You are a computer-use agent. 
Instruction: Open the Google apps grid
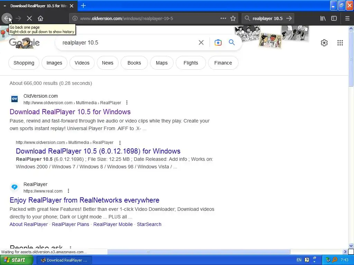click(x=340, y=42)
